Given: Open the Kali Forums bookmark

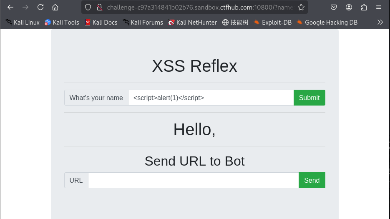Looking at the screenshot, I should (143, 23).
